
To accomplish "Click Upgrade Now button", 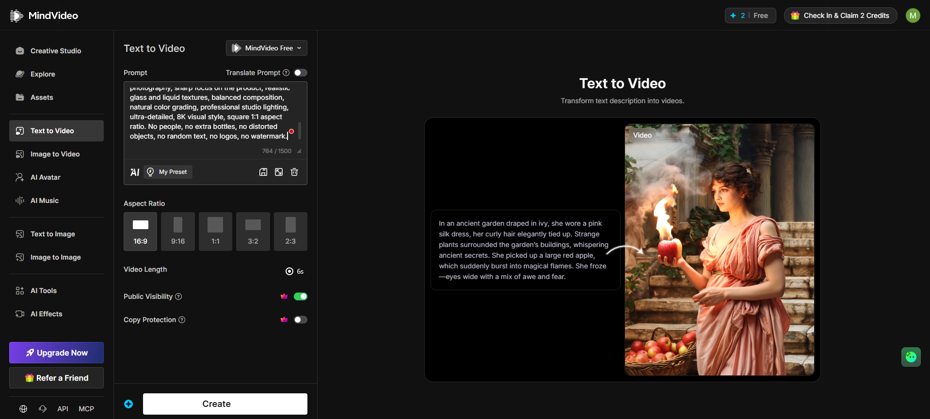I will (x=56, y=353).
